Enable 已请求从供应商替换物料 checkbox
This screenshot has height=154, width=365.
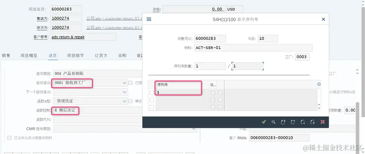[x=9, y=138]
